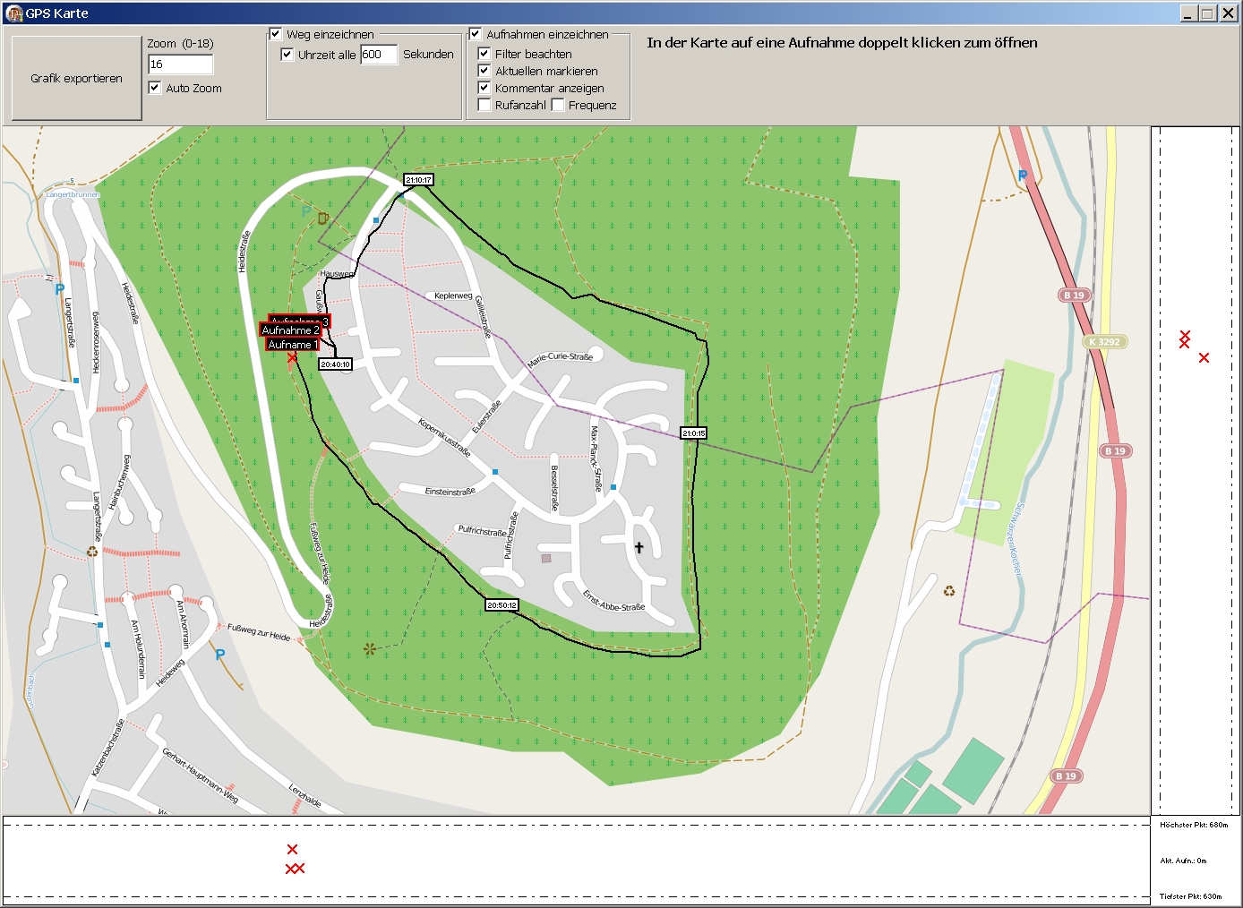Click the red X recording marker on map
1243x908 pixels.
click(292, 357)
